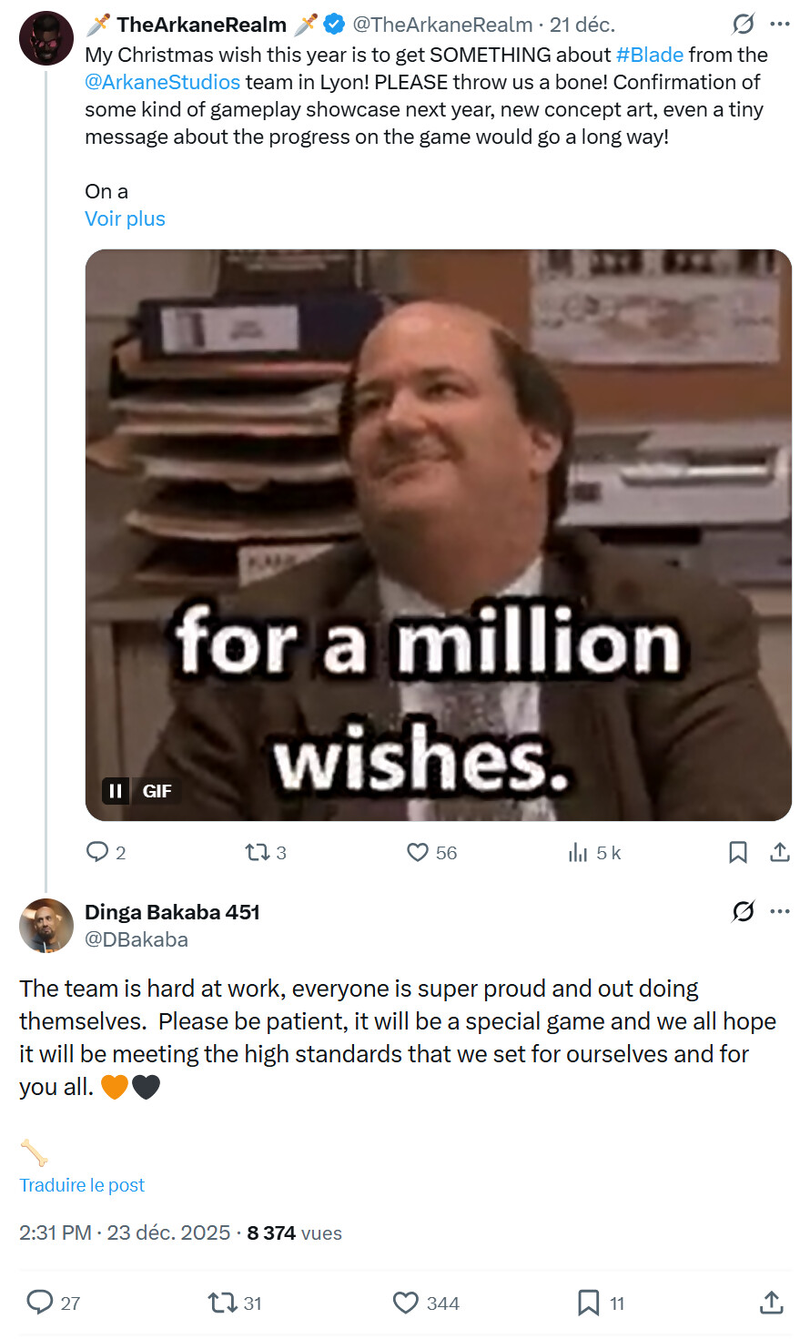Open more options on Dinga Bakaba's post
810x1339 pixels.
point(780,911)
